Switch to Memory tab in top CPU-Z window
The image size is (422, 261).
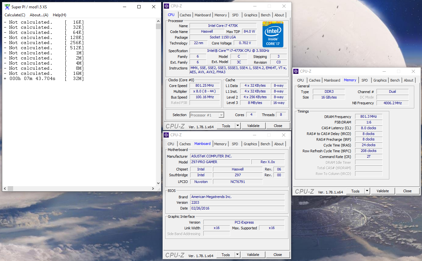point(221,15)
